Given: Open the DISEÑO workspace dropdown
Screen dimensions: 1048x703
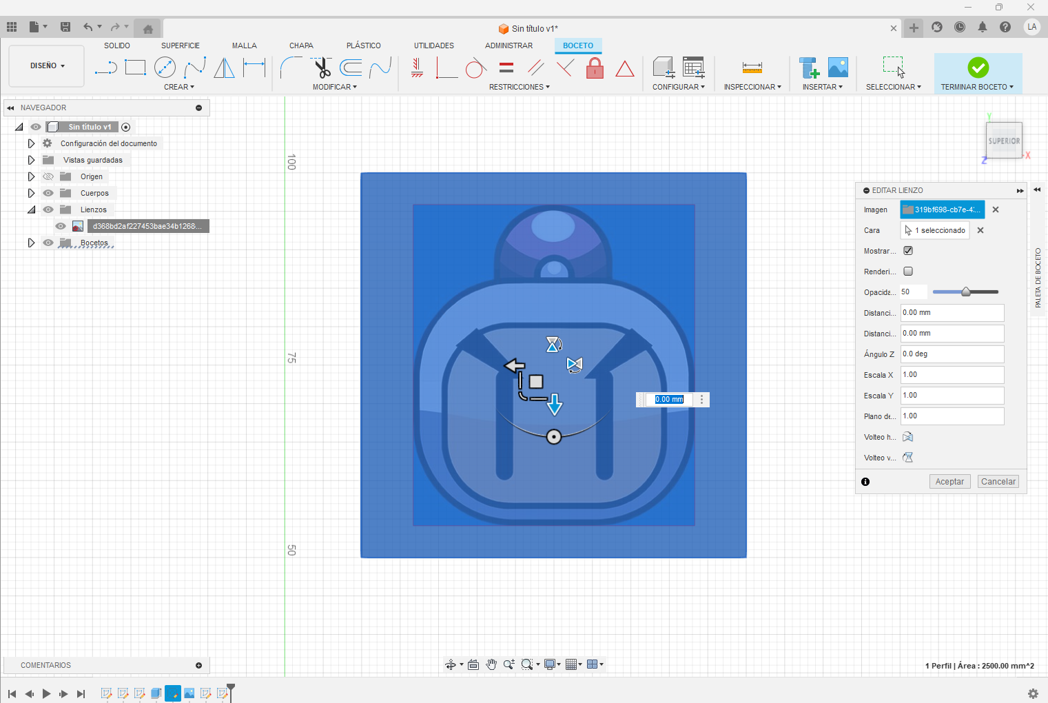Looking at the screenshot, I should [47, 66].
